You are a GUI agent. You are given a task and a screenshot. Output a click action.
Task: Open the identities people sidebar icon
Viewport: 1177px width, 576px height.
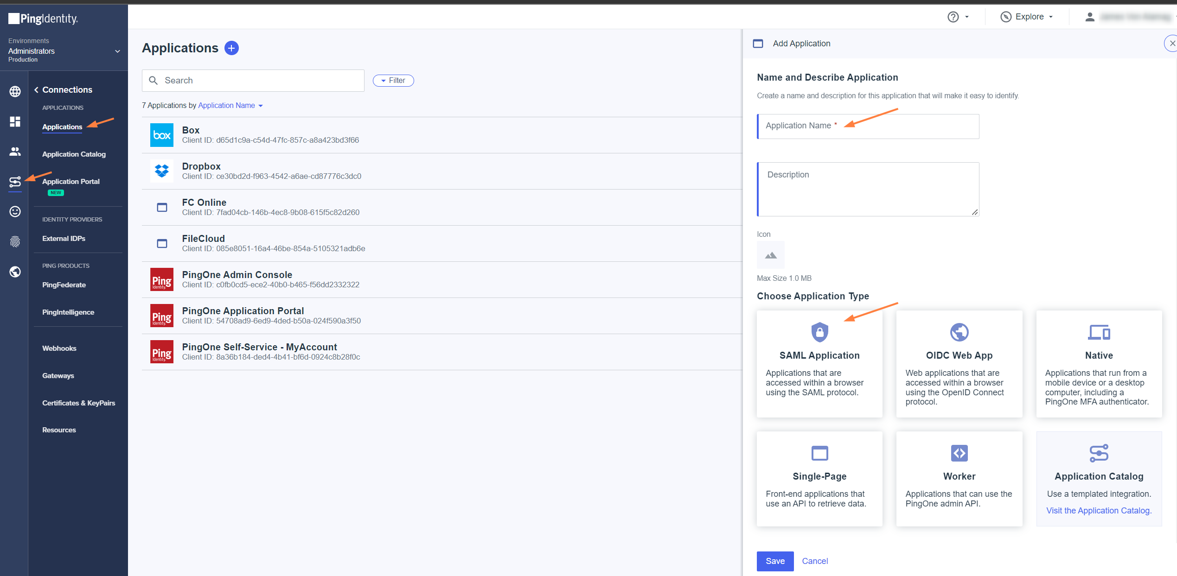click(x=15, y=152)
